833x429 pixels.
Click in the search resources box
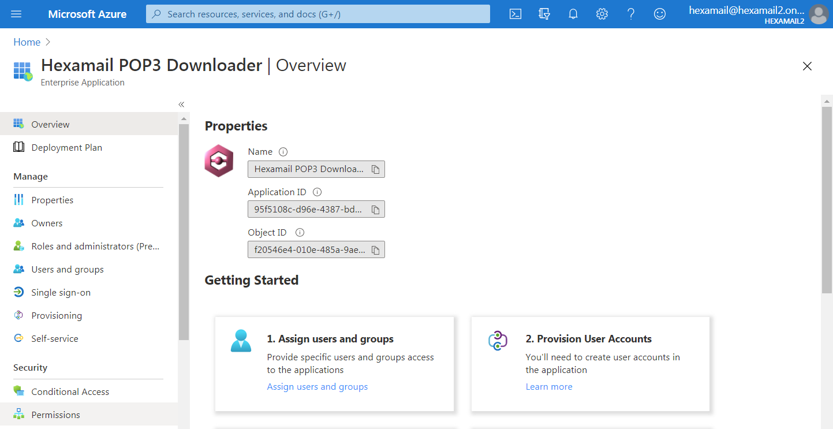317,14
